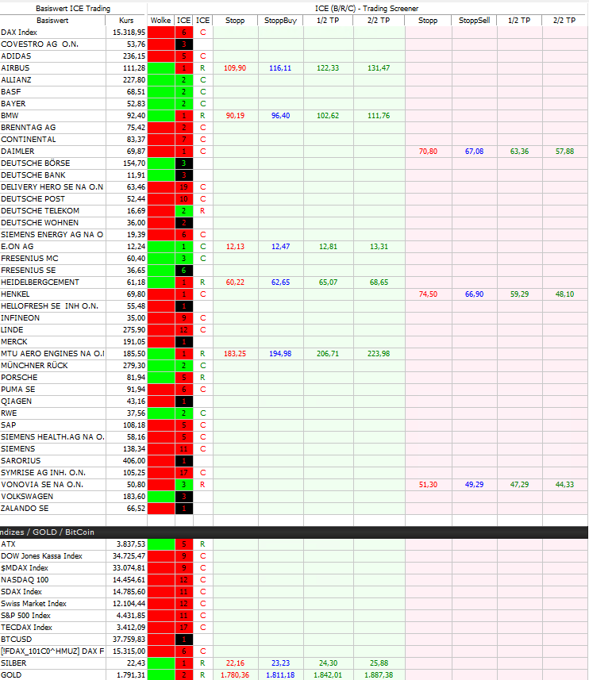Click HEIDELBERGCEMENT StoppBuy value 62,65
This screenshot has height=680, width=589.
coord(280,282)
